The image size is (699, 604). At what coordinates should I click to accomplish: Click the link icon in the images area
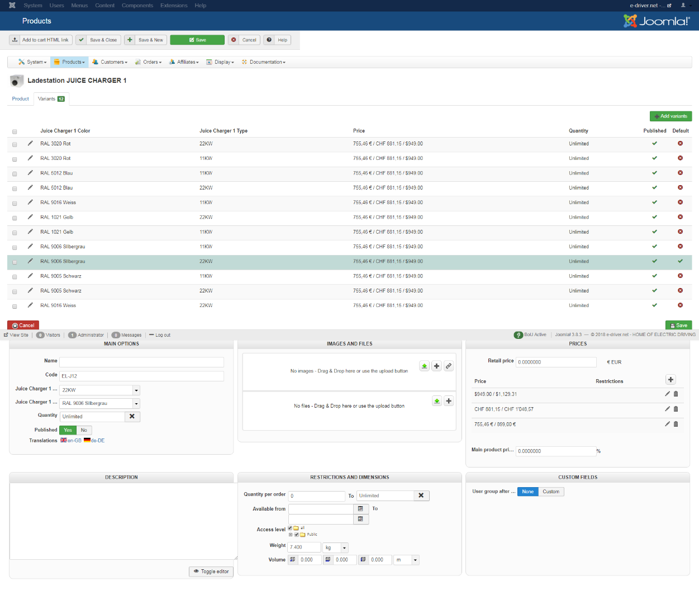(x=449, y=366)
